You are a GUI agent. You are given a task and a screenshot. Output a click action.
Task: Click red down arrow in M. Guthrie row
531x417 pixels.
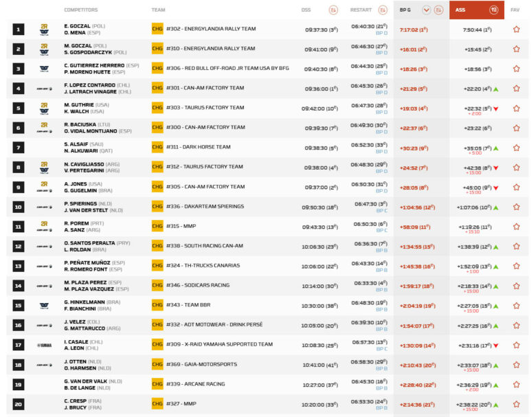495,109
